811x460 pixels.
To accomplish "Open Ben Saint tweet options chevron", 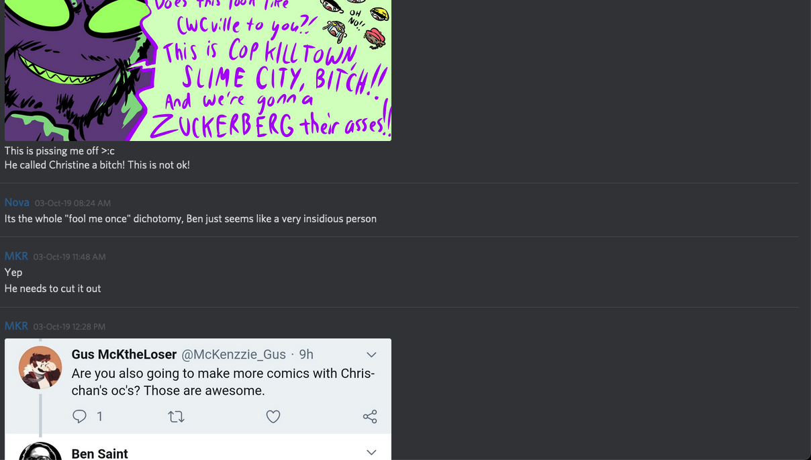I will click(x=371, y=453).
